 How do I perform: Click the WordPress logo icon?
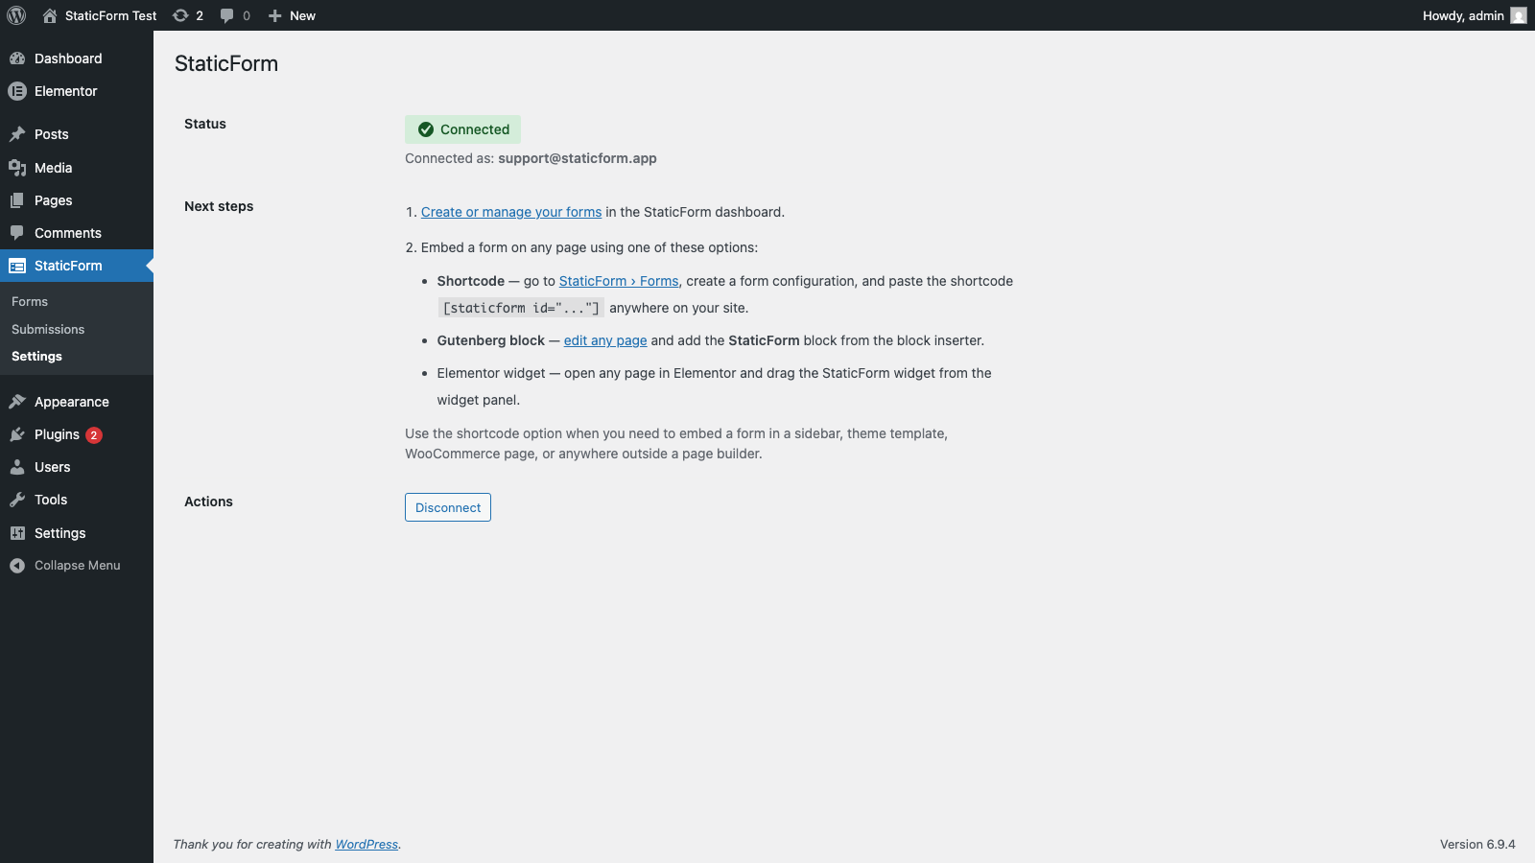[x=16, y=15]
